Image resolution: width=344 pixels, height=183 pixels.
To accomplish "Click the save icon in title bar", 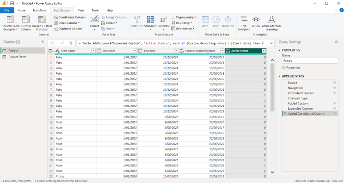I will [12, 3].
